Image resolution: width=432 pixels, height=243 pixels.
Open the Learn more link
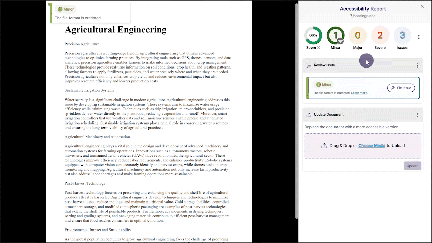click(x=359, y=93)
